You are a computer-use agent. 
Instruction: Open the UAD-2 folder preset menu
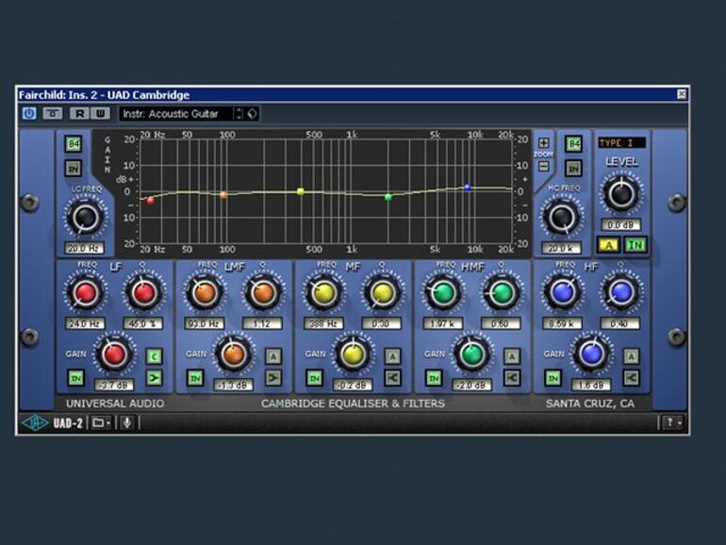click(99, 422)
